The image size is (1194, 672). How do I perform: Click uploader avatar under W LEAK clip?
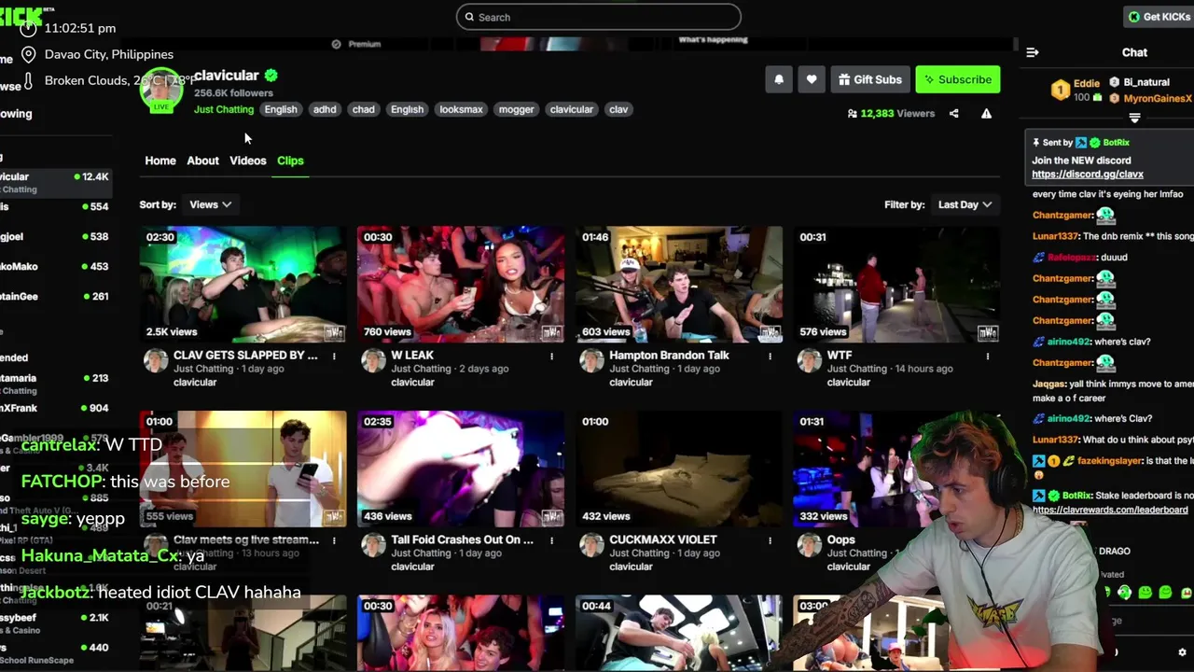point(373,361)
